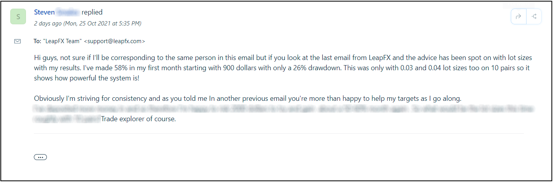Viewport: 553px width, 182px height.
Task: Click the blurred sender surname
Action: tap(68, 12)
